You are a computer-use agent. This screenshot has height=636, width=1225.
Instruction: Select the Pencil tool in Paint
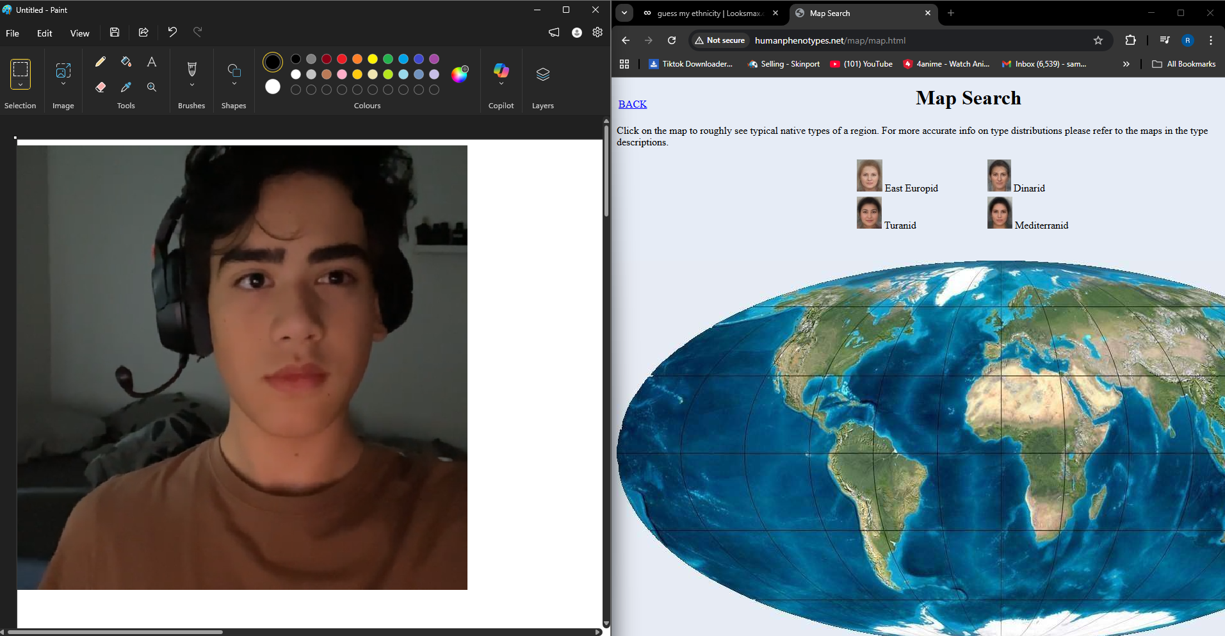click(101, 61)
